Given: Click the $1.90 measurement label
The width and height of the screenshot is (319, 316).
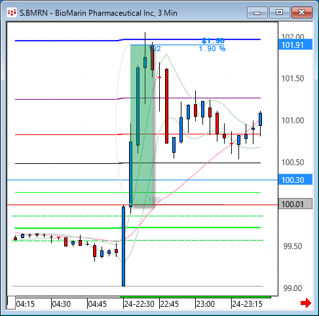Looking at the screenshot, I should point(213,41).
